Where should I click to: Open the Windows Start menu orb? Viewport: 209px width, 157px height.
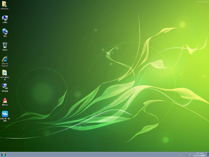[4, 154]
